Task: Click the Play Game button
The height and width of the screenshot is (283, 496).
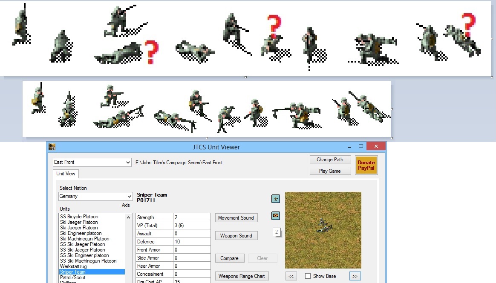Action: 330,171
